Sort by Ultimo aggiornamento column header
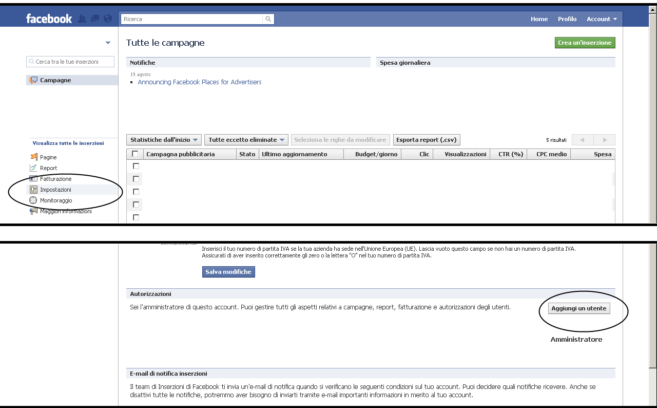The height and width of the screenshot is (408, 657). (301, 154)
